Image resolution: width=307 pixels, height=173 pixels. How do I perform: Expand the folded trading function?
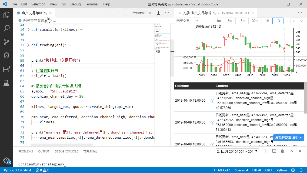28,45
